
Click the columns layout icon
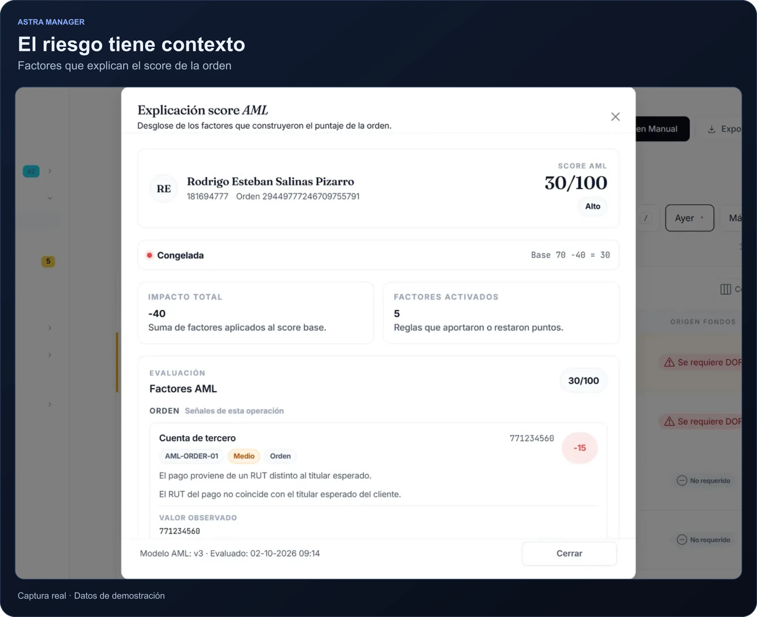tap(725, 289)
